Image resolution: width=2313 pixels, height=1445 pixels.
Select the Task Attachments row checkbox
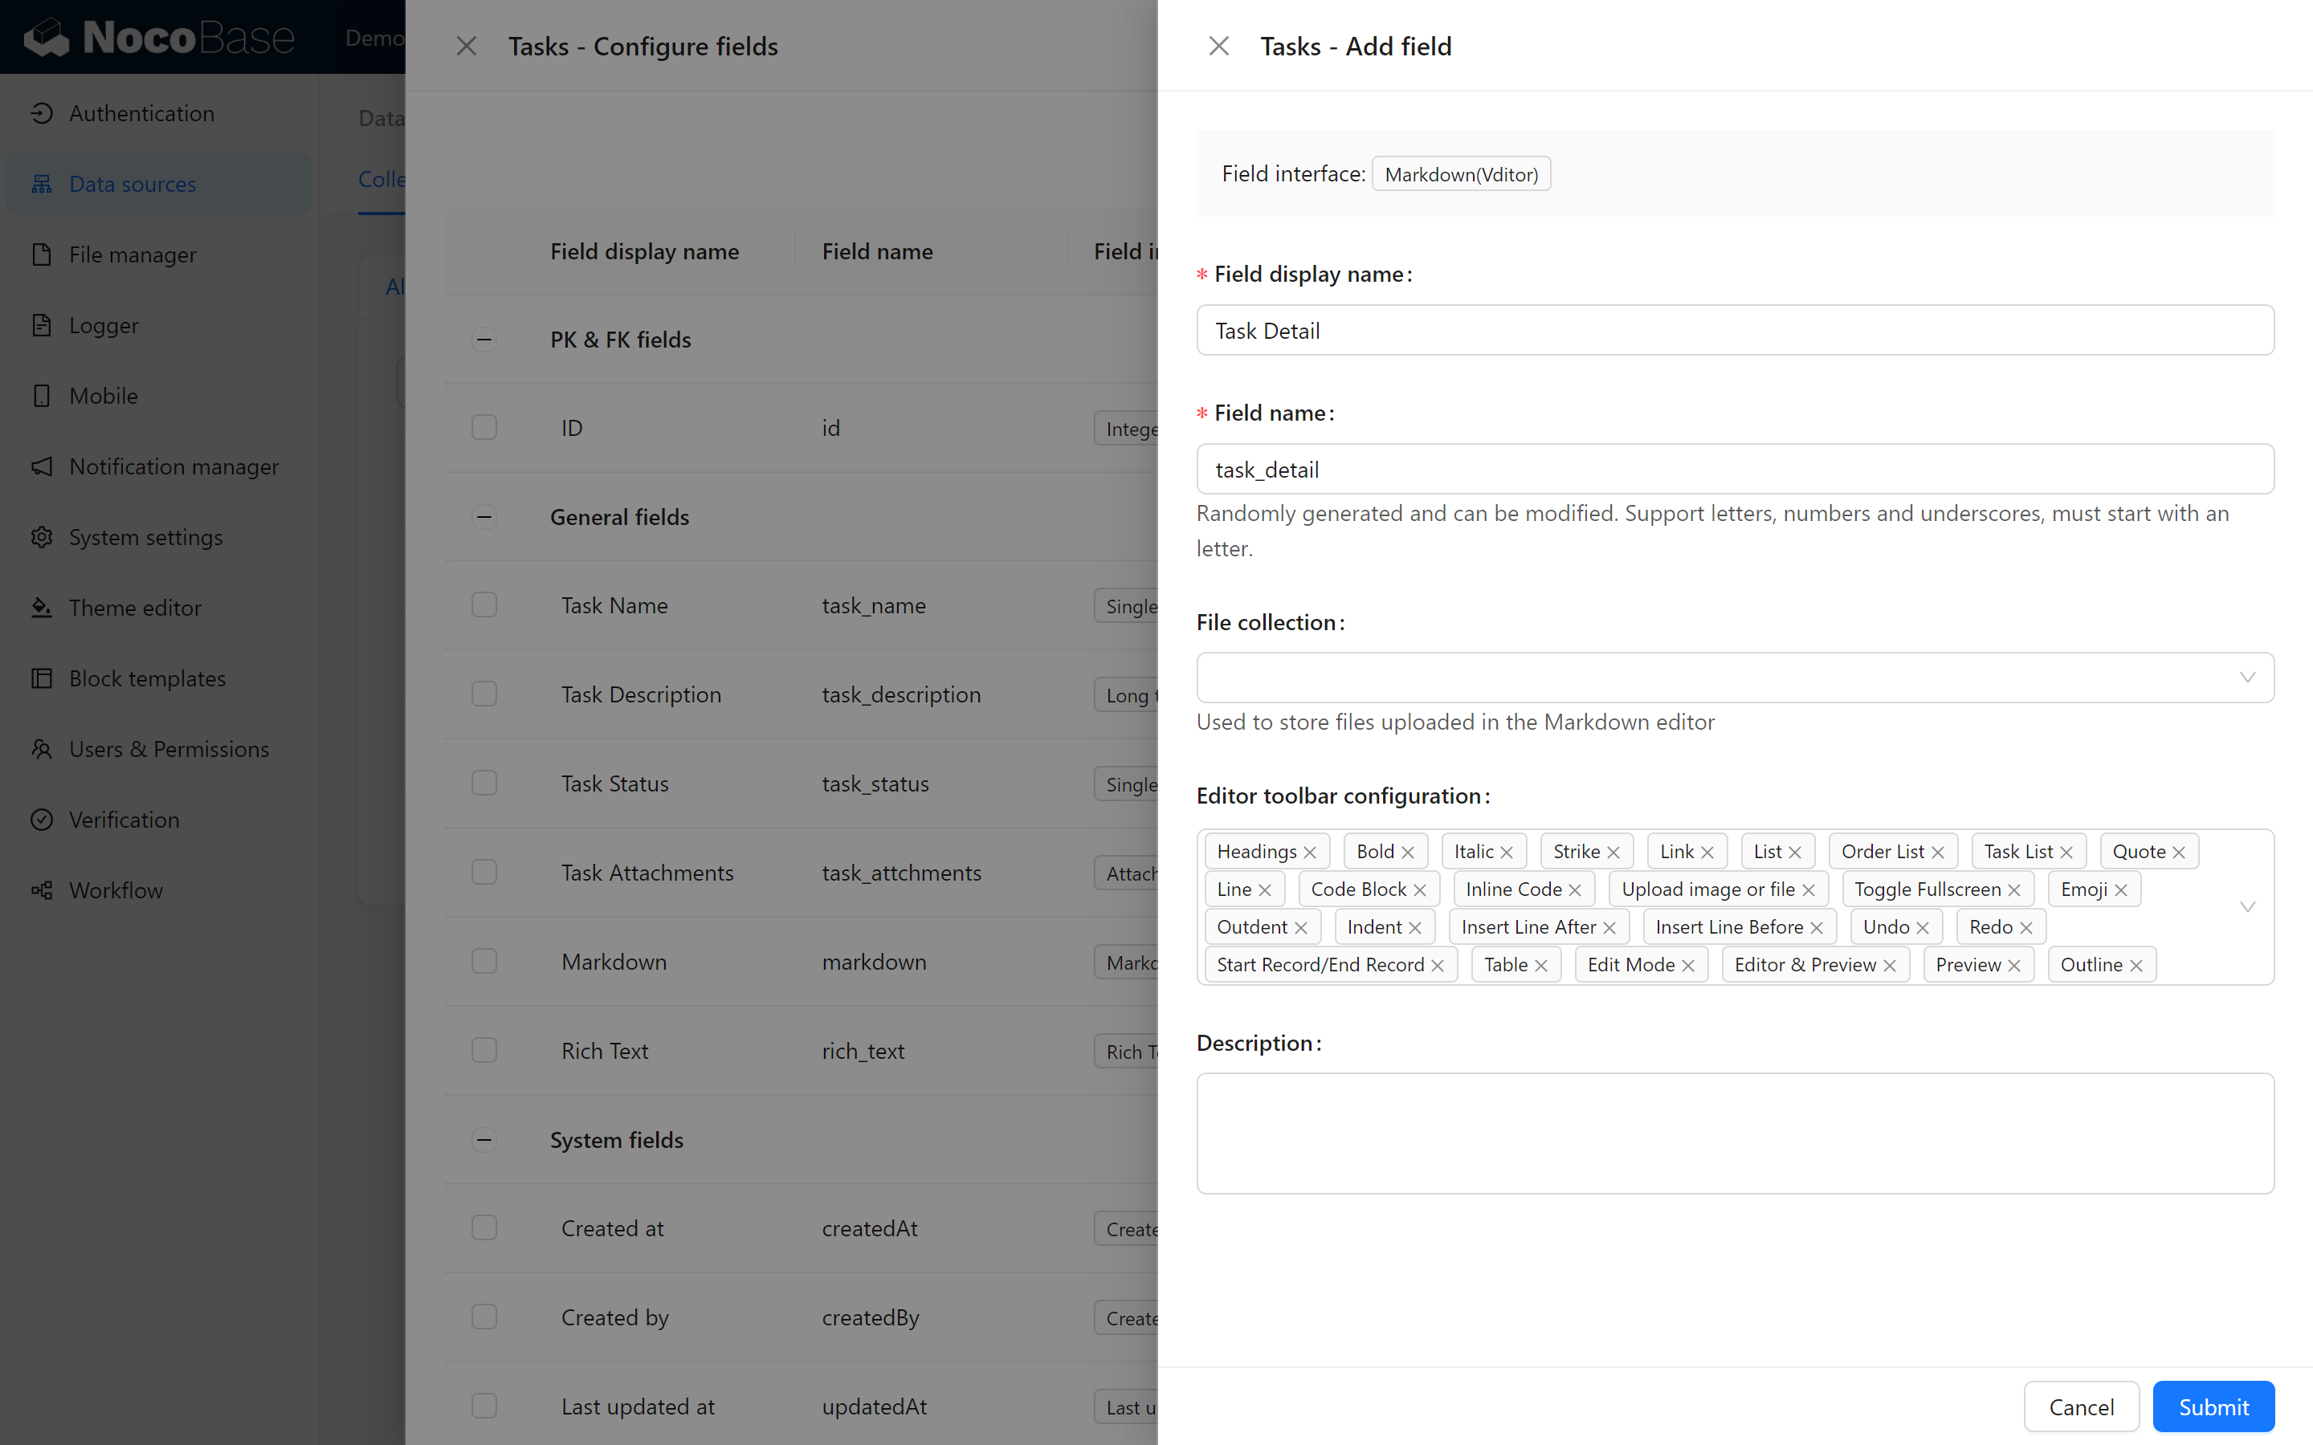tap(484, 872)
